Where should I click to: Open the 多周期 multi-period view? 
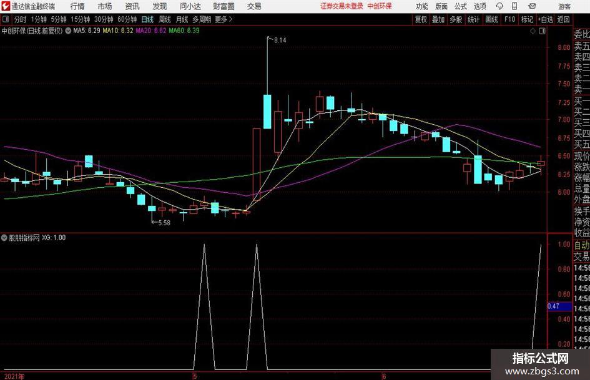click(202, 19)
